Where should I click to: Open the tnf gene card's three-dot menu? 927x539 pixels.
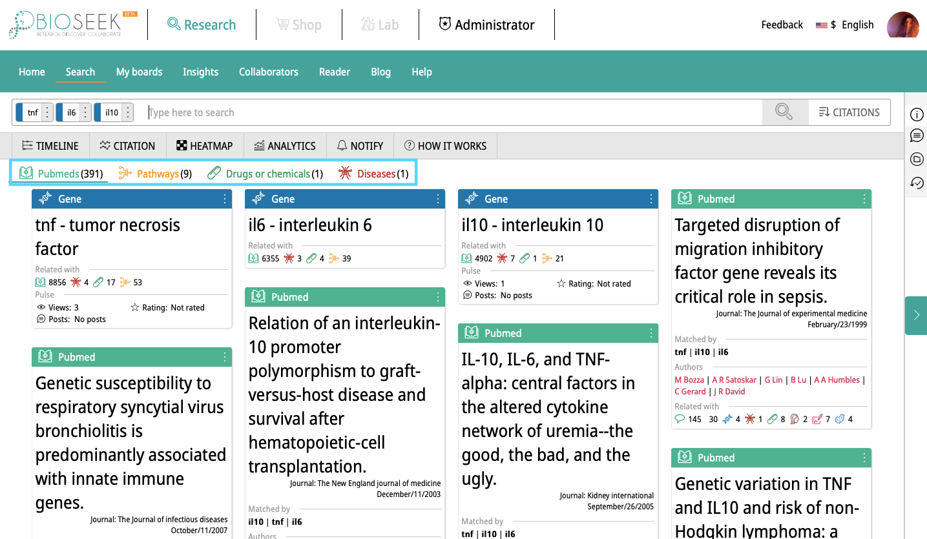pyautogui.click(x=225, y=199)
